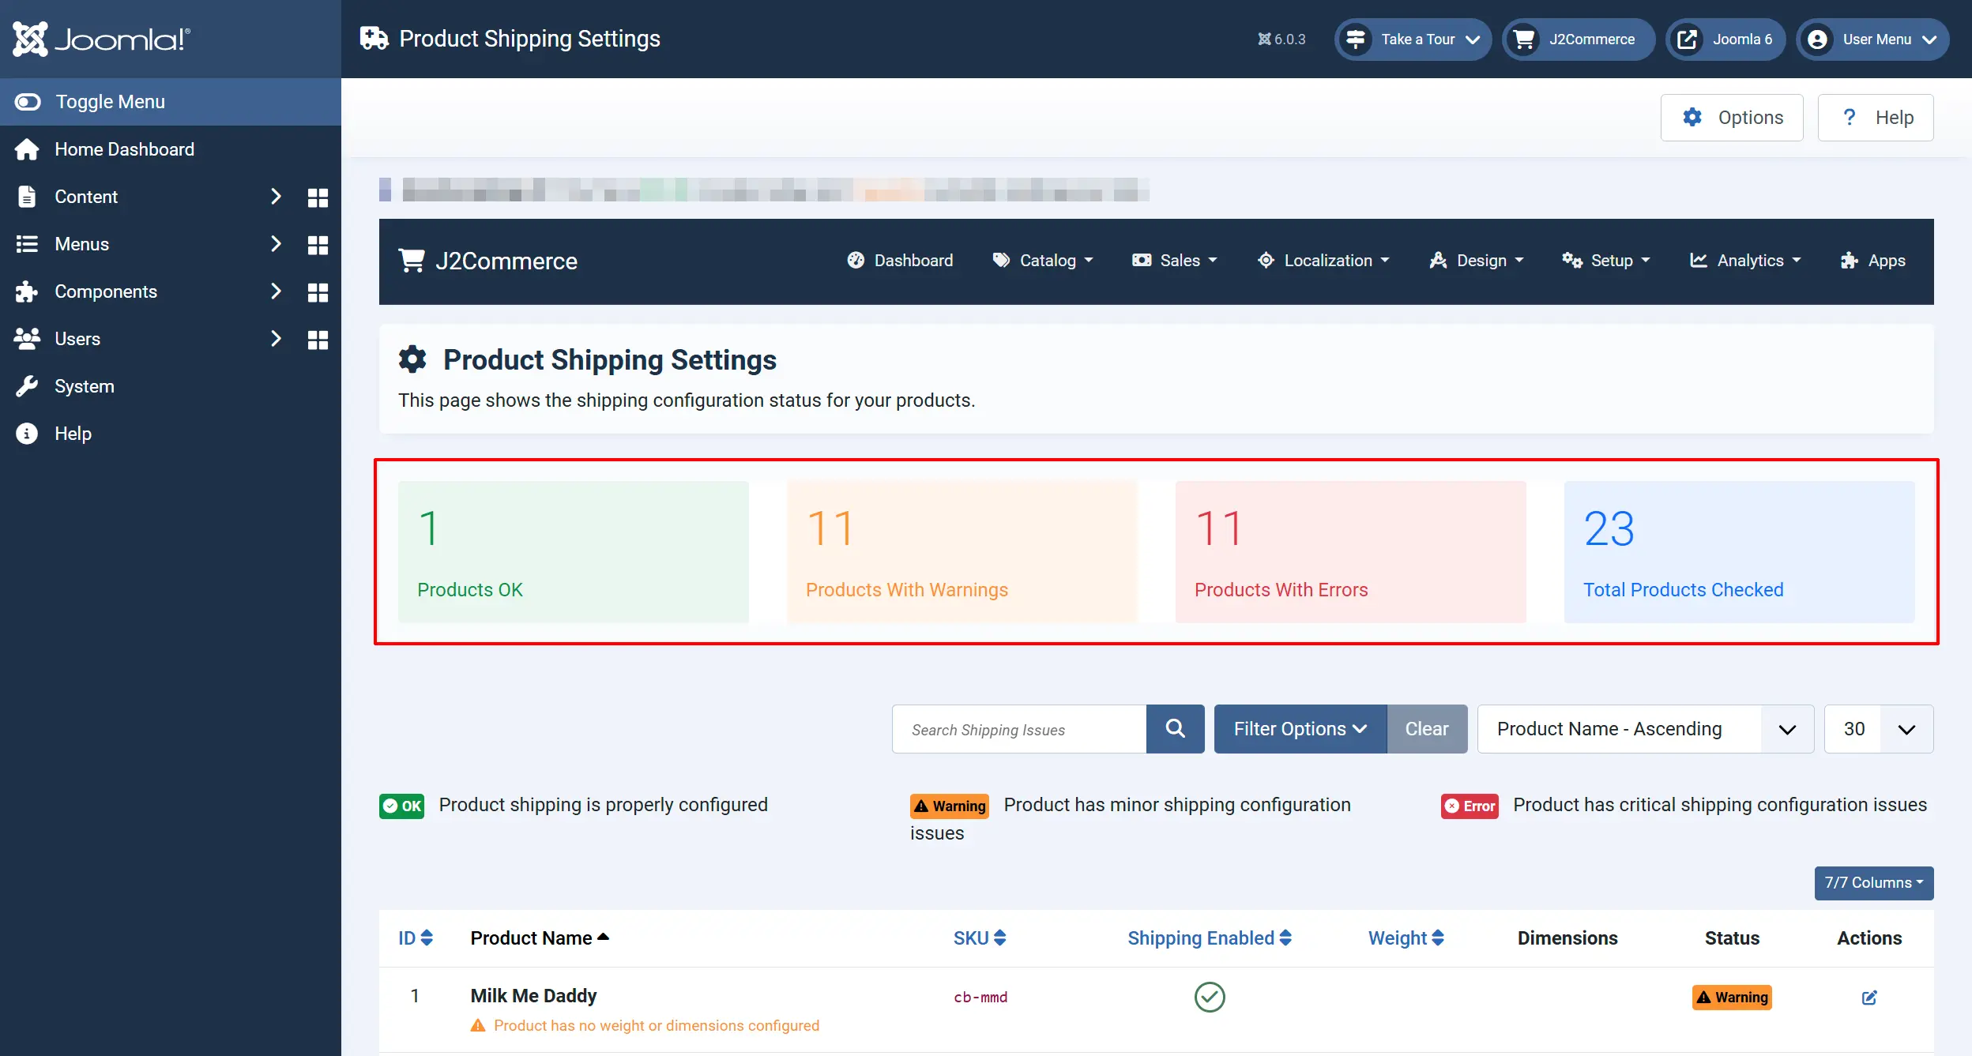Viewport: 1972px width, 1056px height.
Task: Click the Toggle Menu switch icon
Action: tap(28, 102)
